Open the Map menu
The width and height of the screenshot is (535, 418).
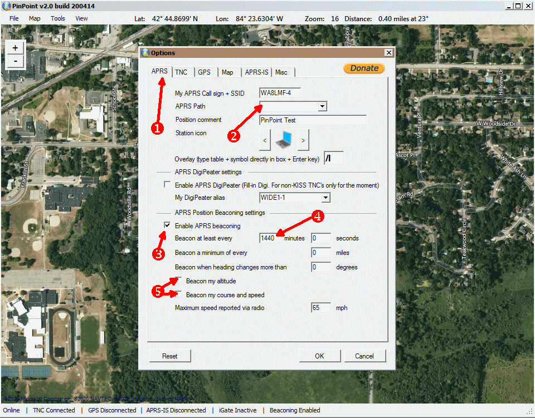35,18
